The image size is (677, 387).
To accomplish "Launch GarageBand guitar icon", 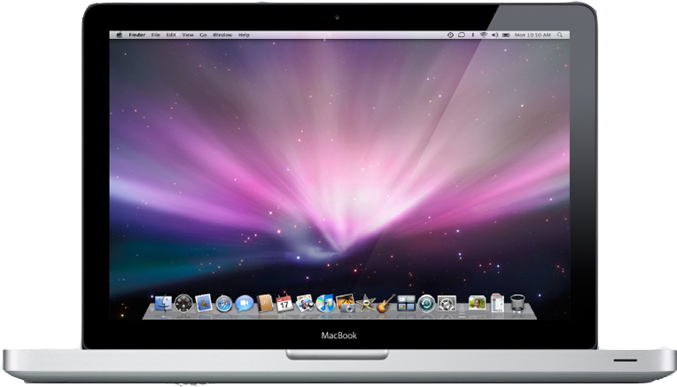I will coord(385,304).
